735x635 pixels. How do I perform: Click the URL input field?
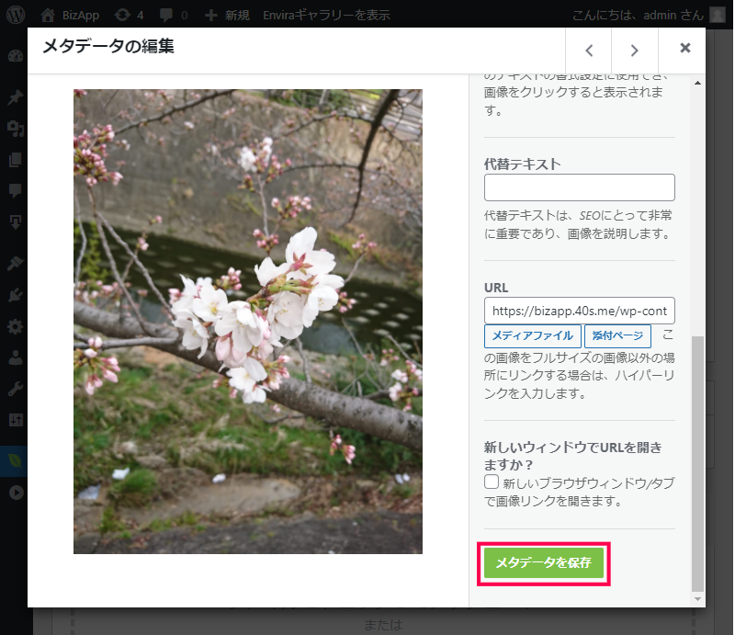pos(580,311)
